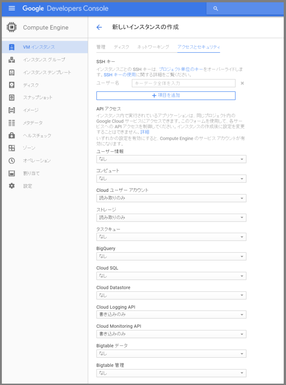
Task: Open the BigQuery dropdown
Action: [171, 256]
